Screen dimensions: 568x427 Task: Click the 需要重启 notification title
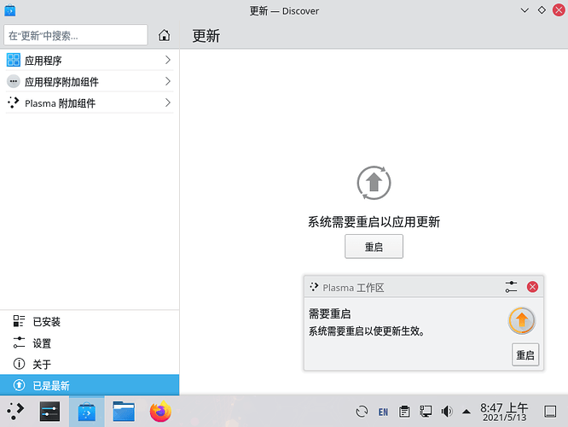coord(329,313)
